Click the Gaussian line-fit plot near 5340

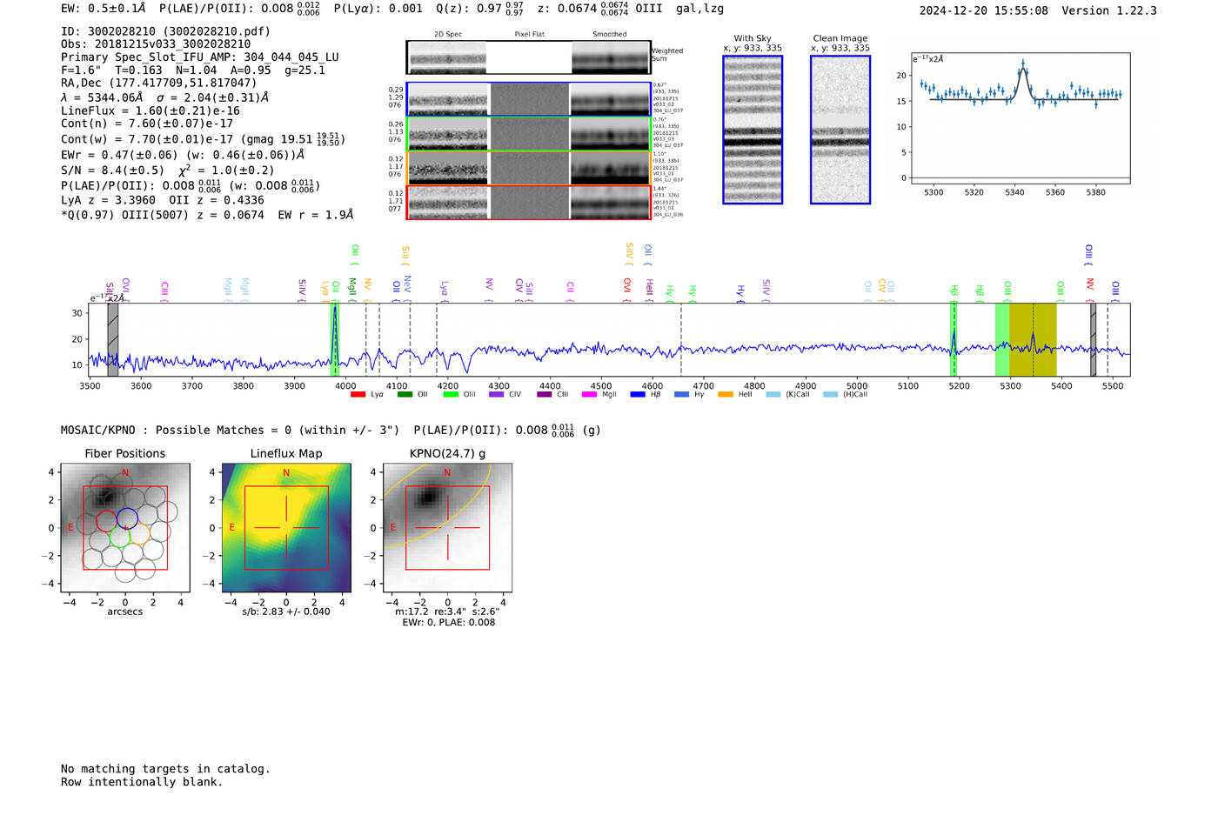click(x=1021, y=118)
